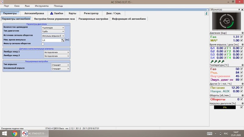Launch Chrome from the taskbar
This screenshot has height=137, width=244.
(x=15, y=133)
